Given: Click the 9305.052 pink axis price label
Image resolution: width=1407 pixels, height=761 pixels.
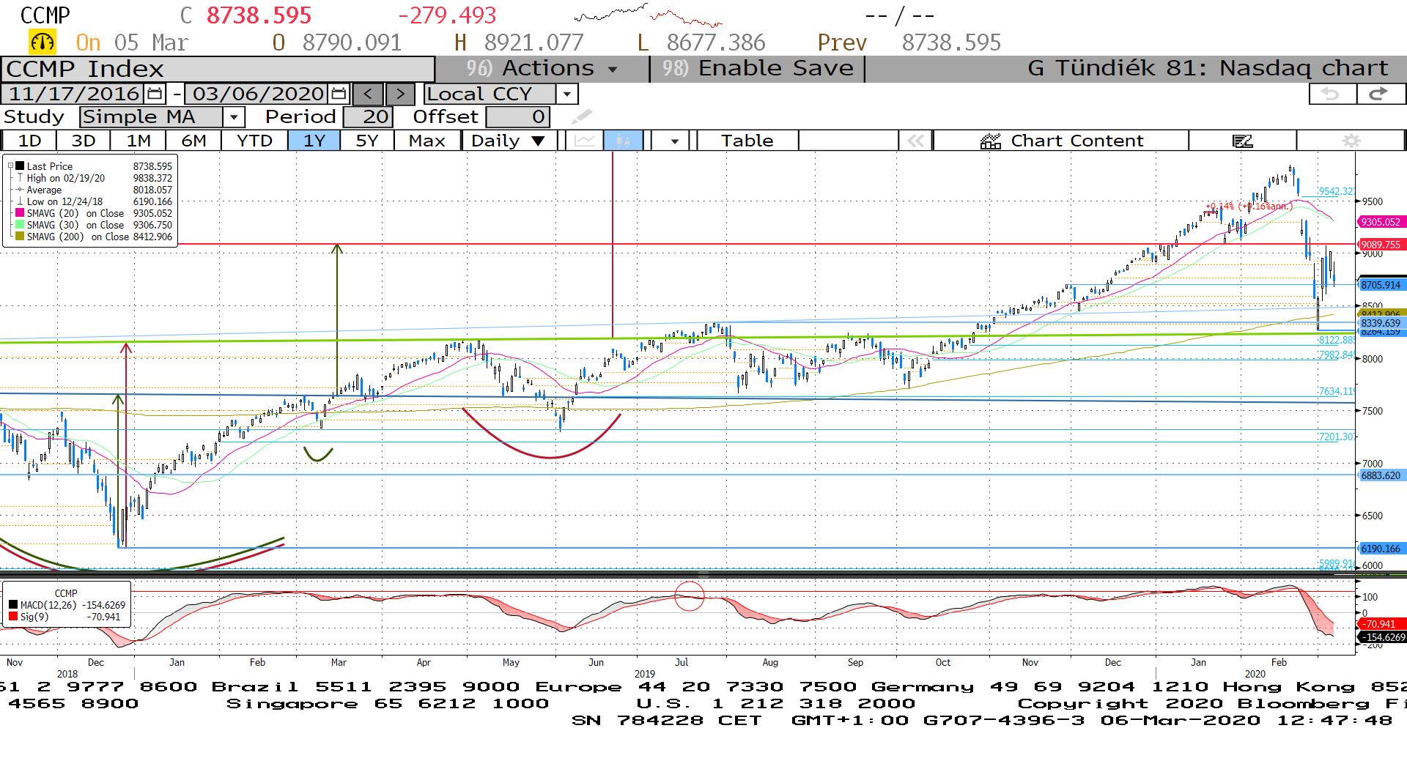Looking at the screenshot, I should coord(1381,222).
